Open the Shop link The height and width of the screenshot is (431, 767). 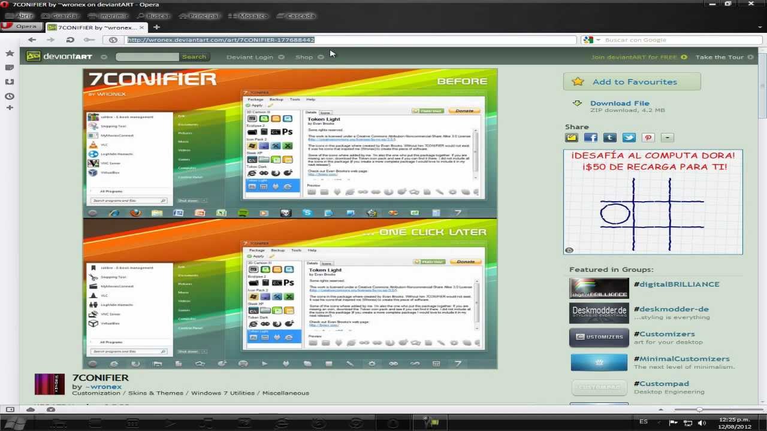click(304, 57)
